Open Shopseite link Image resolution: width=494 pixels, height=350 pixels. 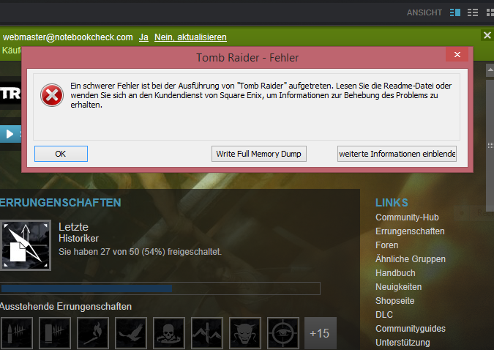[x=394, y=300]
